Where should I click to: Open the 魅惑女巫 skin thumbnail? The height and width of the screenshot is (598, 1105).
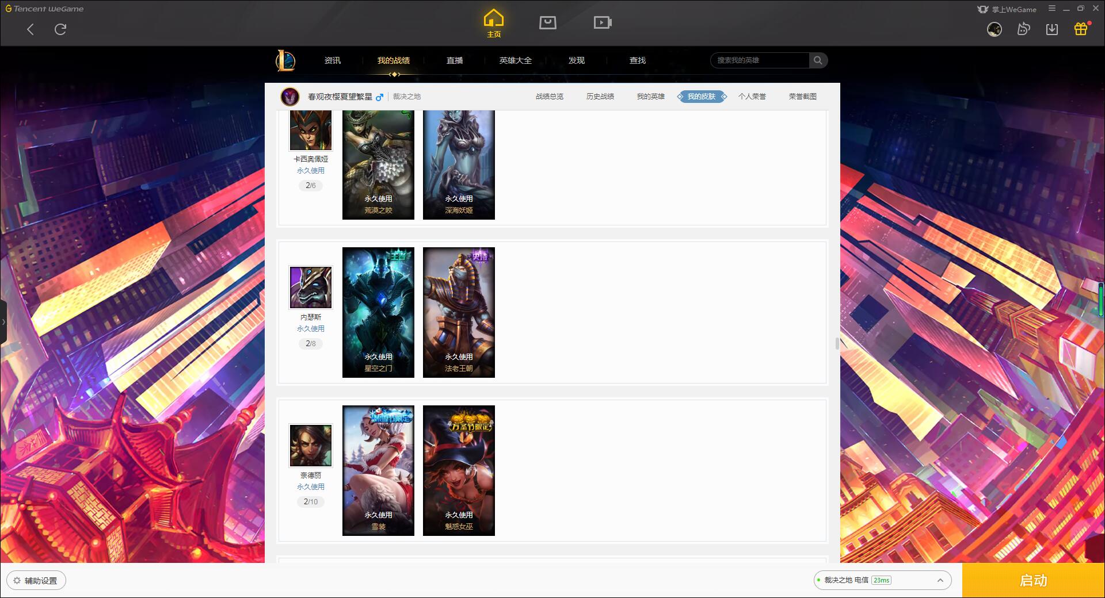pyautogui.click(x=459, y=470)
